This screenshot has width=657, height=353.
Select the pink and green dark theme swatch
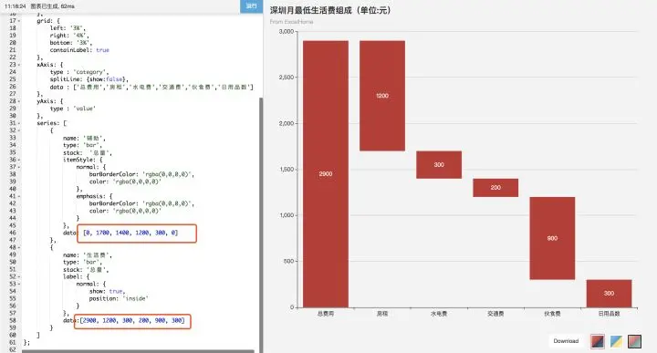(634, 341)
